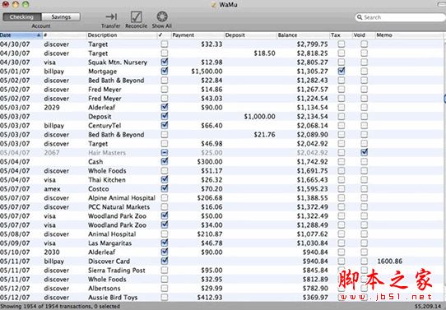The width and height of the screenshot is (446, 310).
Task: Uncheck Tax box for Mortgage row
Action: pos(341,71)
